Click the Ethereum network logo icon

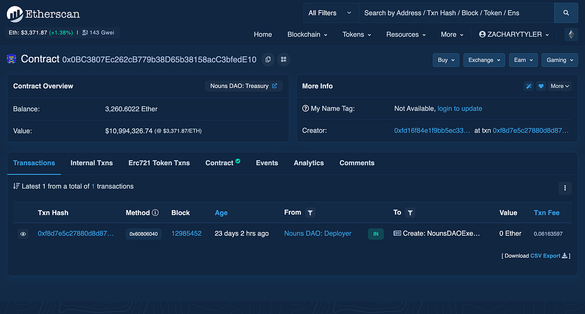click(x=571, y=35)
